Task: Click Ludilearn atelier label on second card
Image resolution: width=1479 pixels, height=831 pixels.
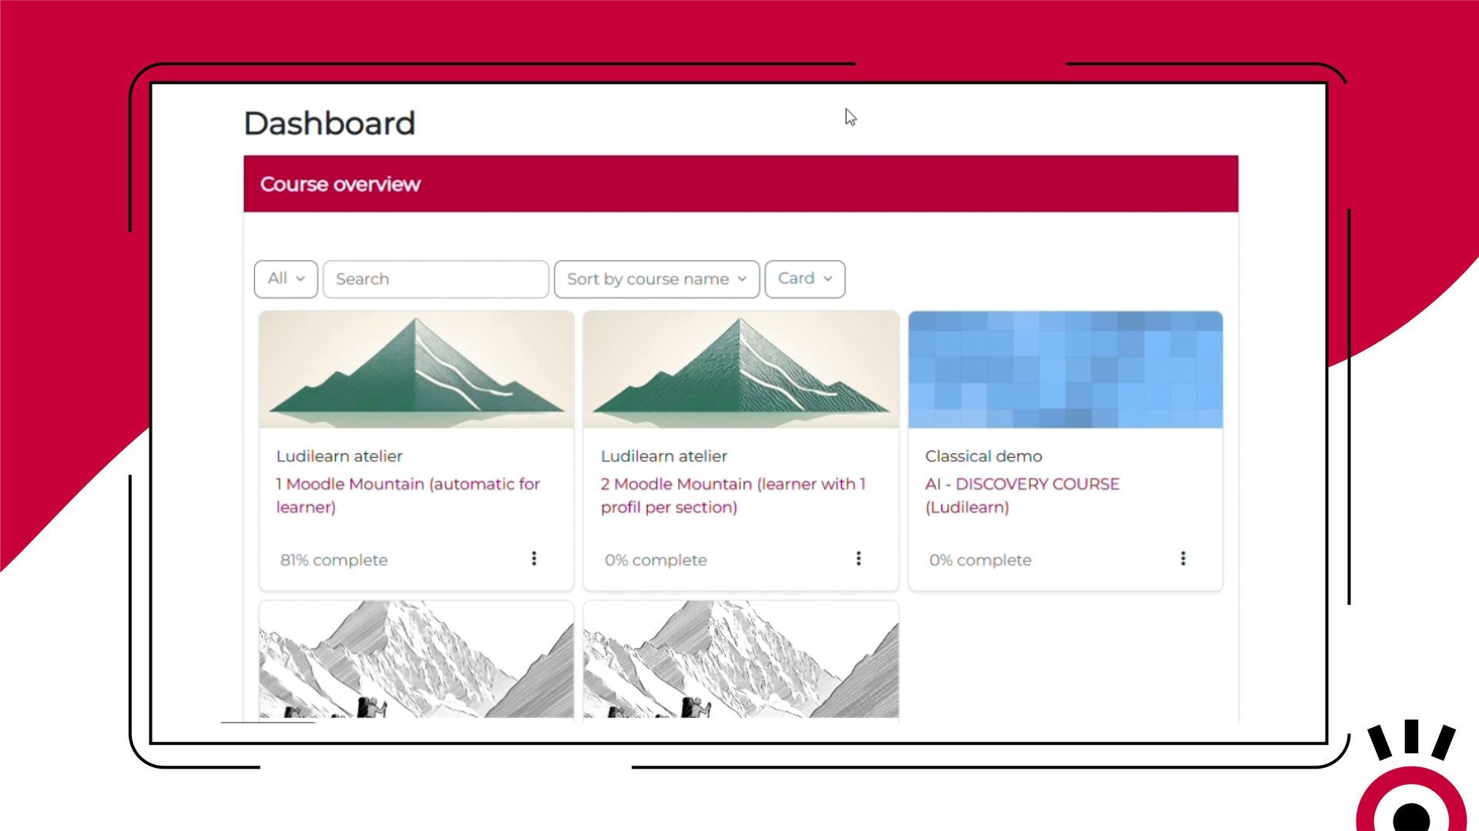Action: tap(664, 456)
